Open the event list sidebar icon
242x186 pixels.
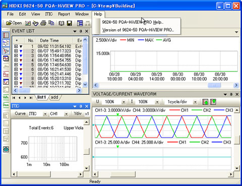coord(6,35)
